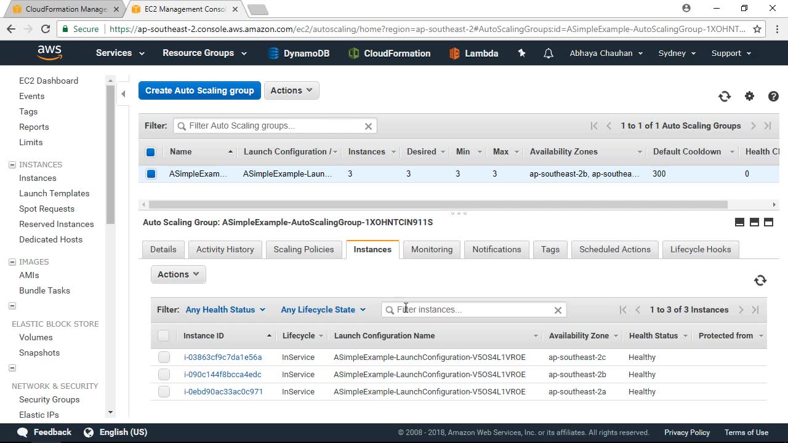788x443 pixels.
Task: Open the CloudFormation shortcut
Action: (x=389, y=54)
